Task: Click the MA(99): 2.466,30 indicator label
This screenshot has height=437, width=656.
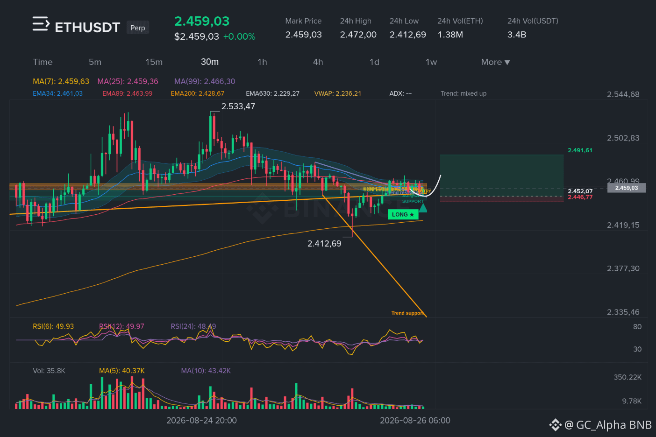Action: coord(205,81)
